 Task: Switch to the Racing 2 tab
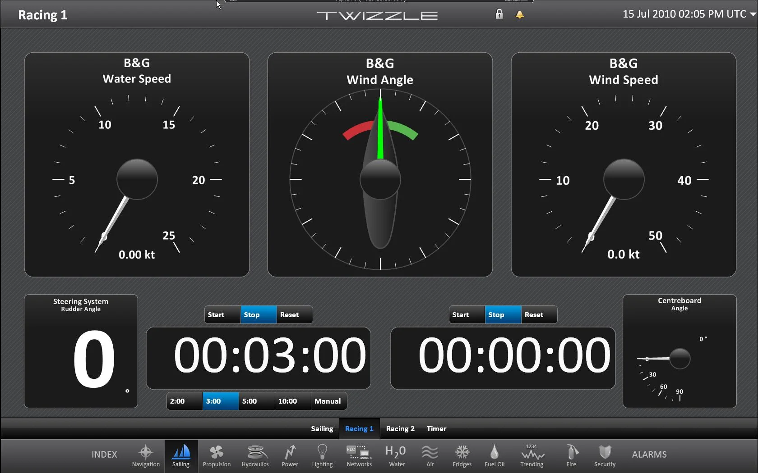(x=400, y=429)
